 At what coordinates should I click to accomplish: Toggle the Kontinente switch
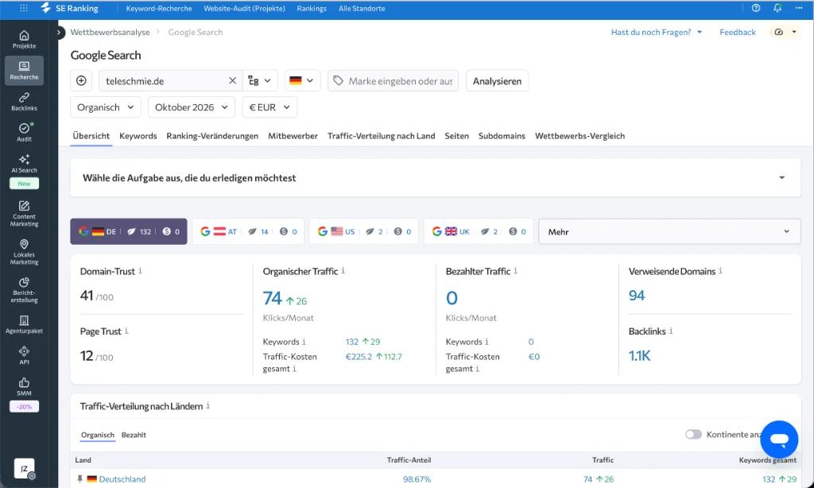click(x=693, y=434)
